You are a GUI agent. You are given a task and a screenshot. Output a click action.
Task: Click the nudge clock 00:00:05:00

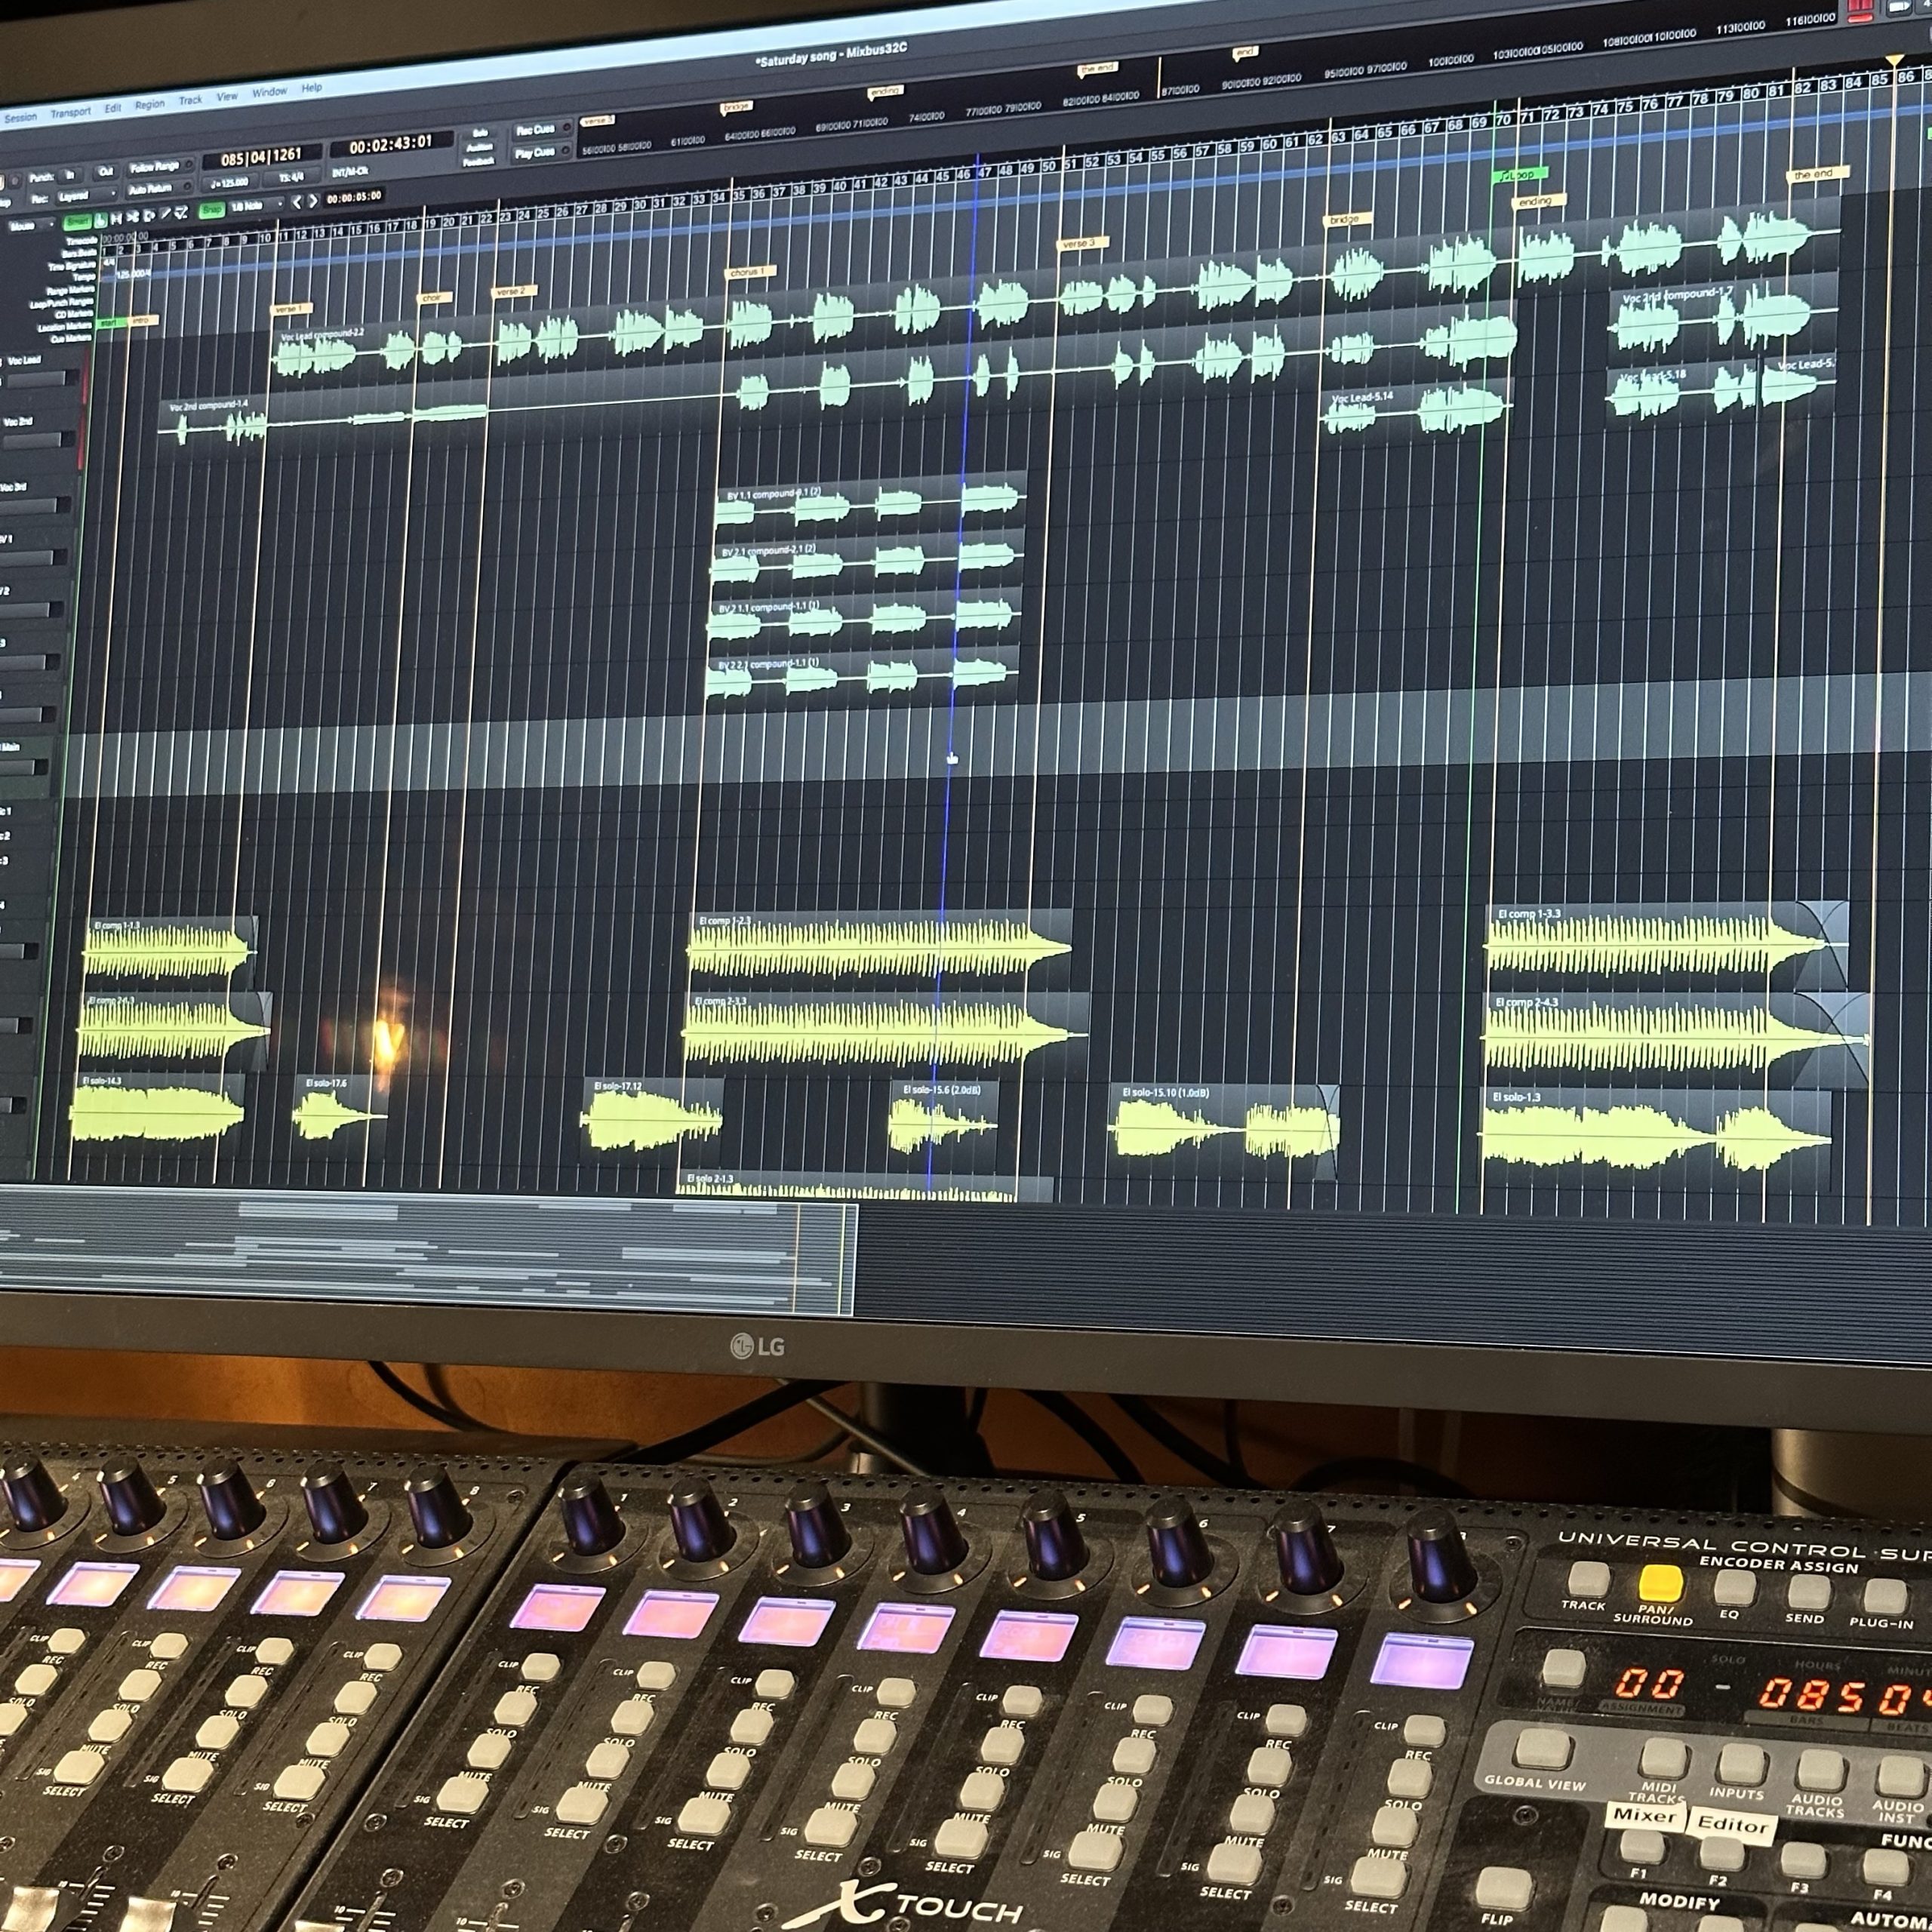point(354,197)
